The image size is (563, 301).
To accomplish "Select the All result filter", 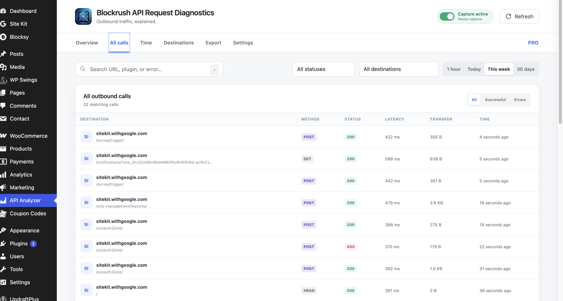I will [474, 100].
